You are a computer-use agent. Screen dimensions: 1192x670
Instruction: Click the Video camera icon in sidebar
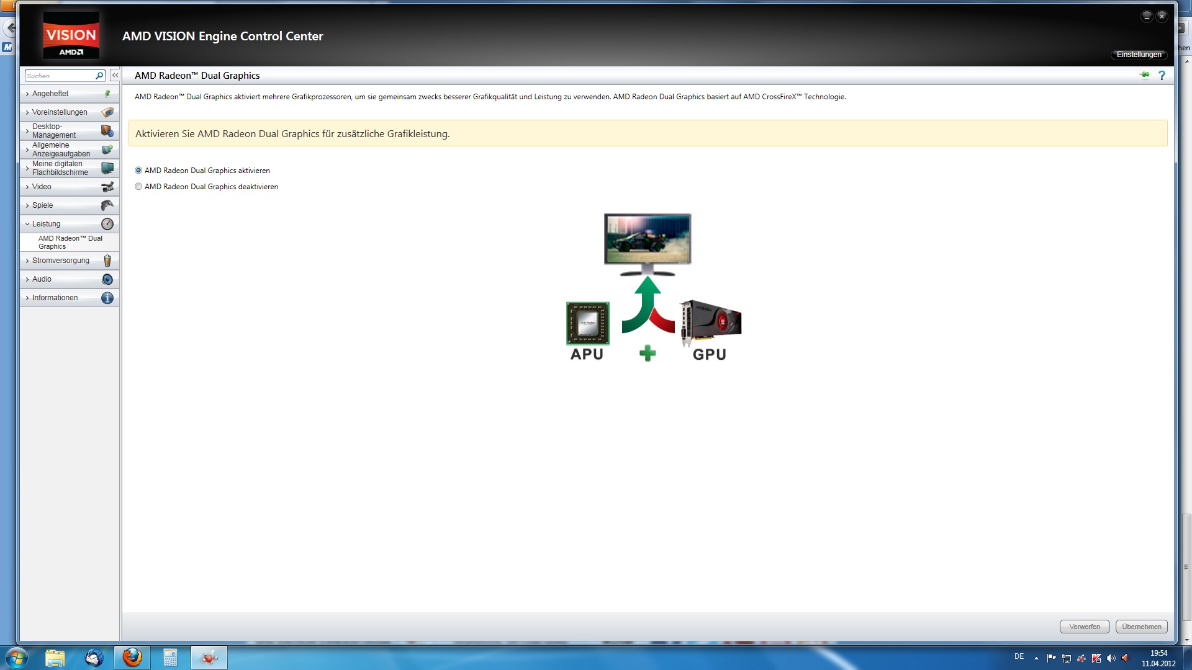click(x=107, y=187)
